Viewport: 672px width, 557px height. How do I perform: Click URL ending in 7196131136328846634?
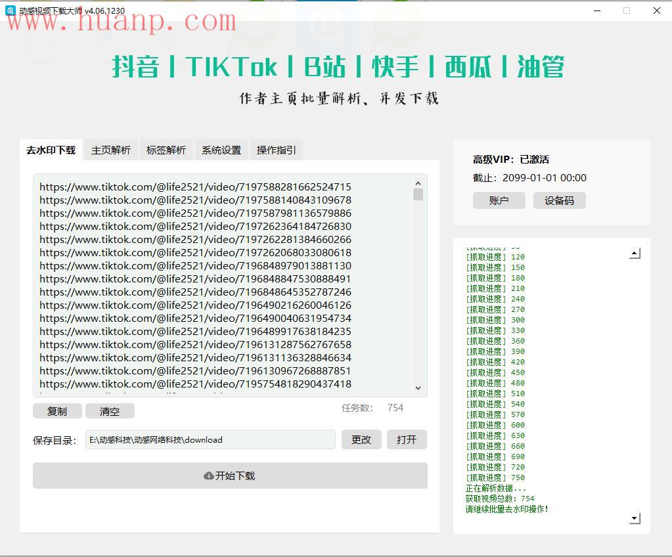click(x=196, y=358)
